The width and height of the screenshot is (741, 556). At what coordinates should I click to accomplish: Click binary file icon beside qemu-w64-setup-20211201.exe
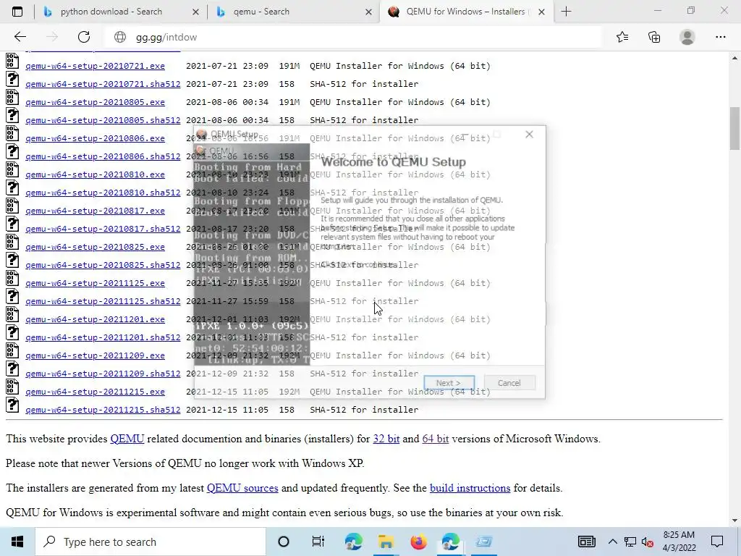pyautogui.click(x=12, y=315)
